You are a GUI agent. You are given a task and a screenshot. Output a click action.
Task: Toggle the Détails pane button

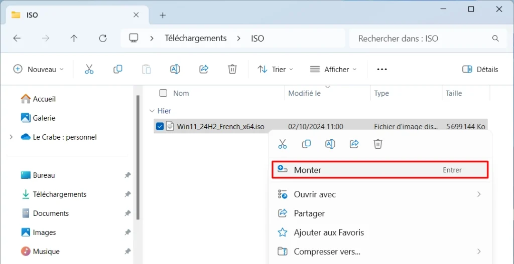[480, 69]
